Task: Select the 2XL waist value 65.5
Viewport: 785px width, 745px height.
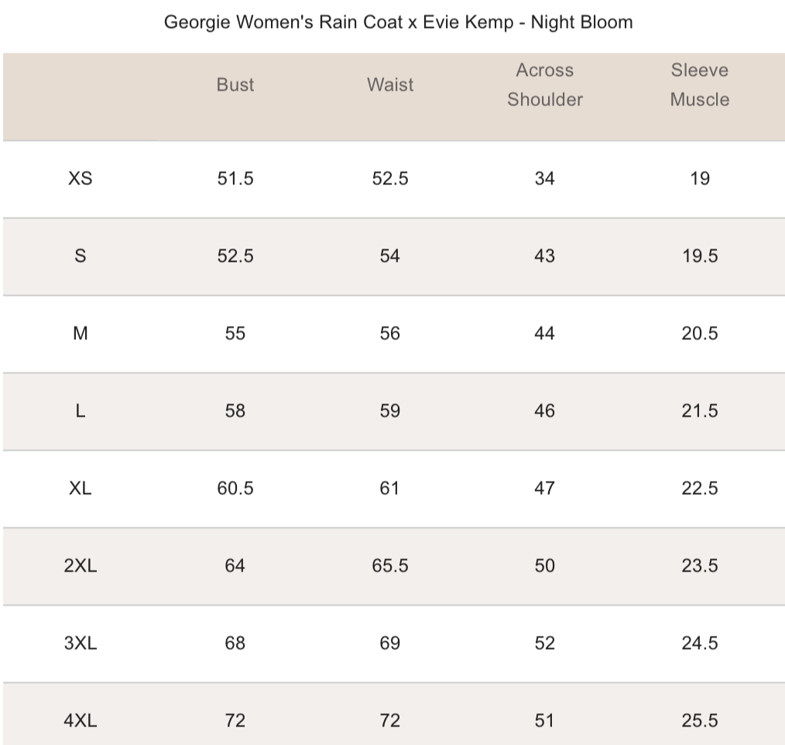Action: coord(390,566)
